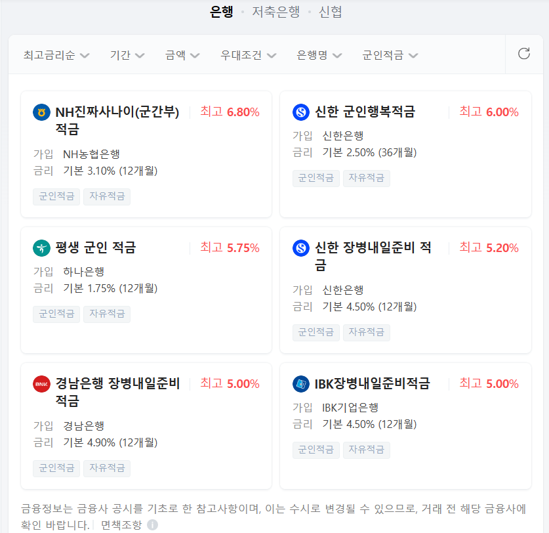Click 최고 5.00% on 경남은행 card
Screen dimensions: 549x533
coord(230,383)
